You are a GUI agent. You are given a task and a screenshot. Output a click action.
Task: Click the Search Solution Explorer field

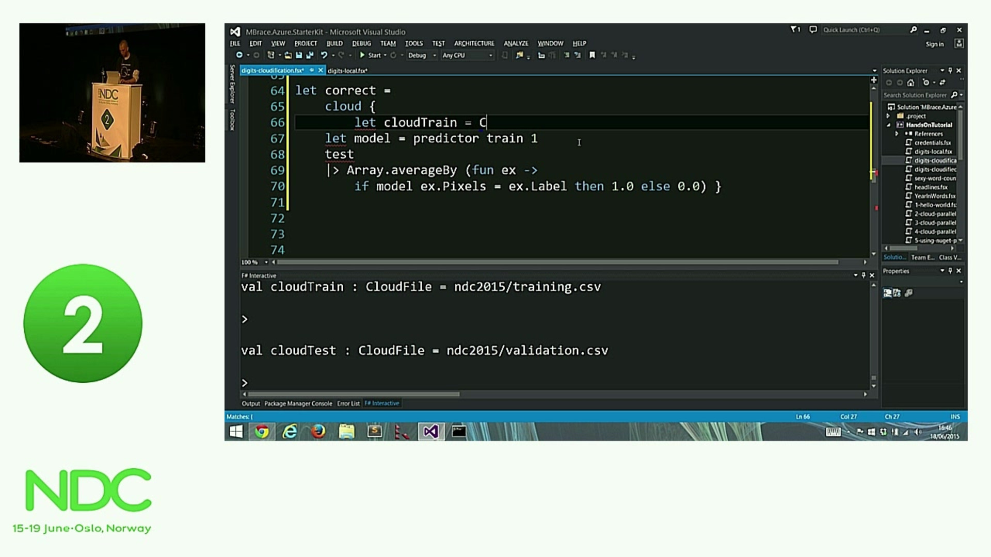pyautogui.click(x=915, y=95)
